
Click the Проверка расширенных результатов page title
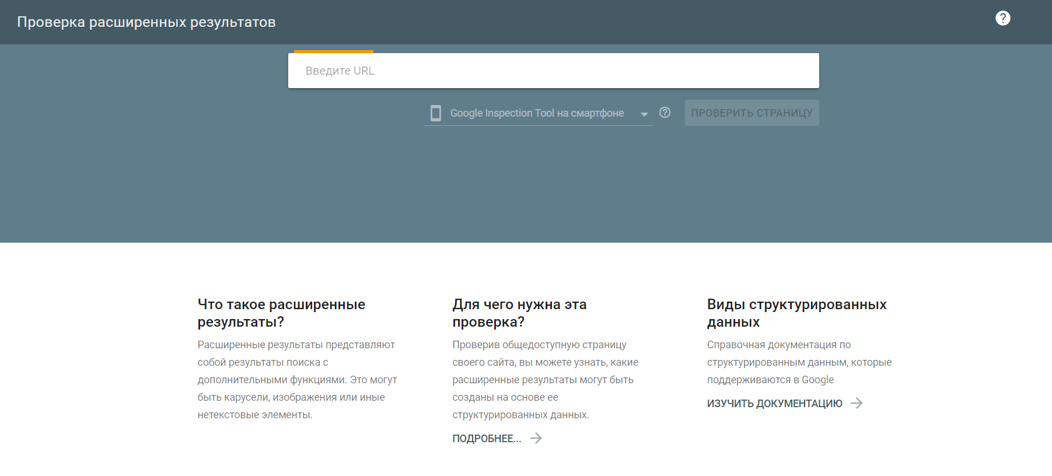146,22
